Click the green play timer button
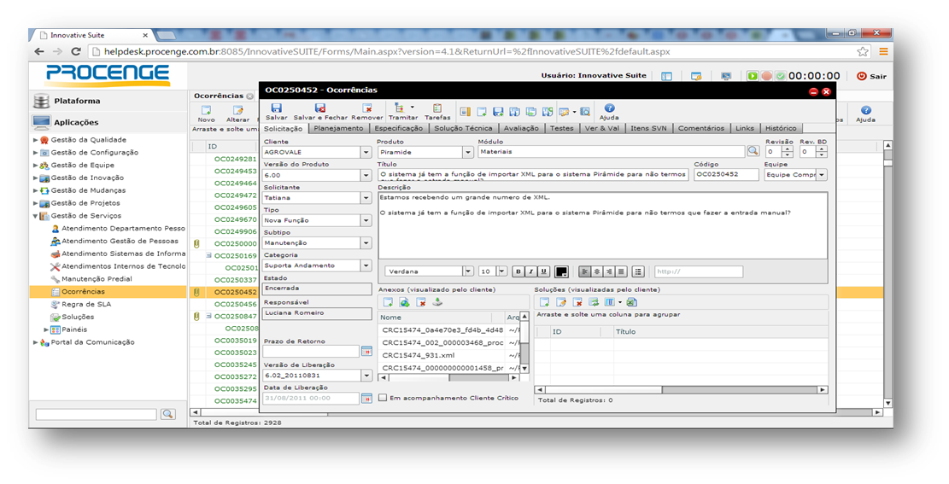 pyautogui.click(x=753, y=76)
